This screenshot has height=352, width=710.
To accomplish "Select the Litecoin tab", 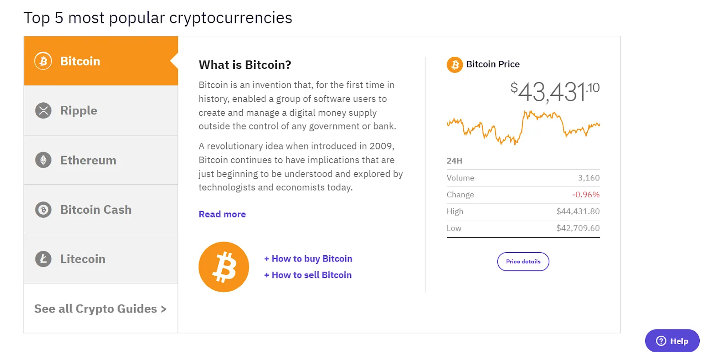I will click(x=101, y=259).
